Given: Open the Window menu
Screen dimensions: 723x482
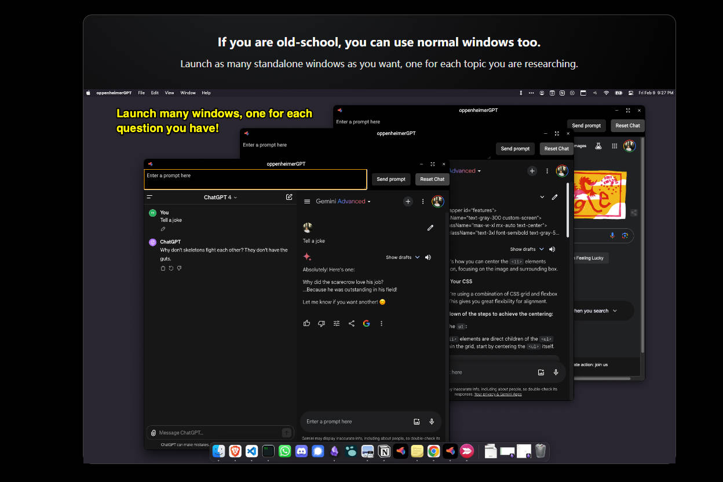Looking at the screenshot, I should point(188,93).
